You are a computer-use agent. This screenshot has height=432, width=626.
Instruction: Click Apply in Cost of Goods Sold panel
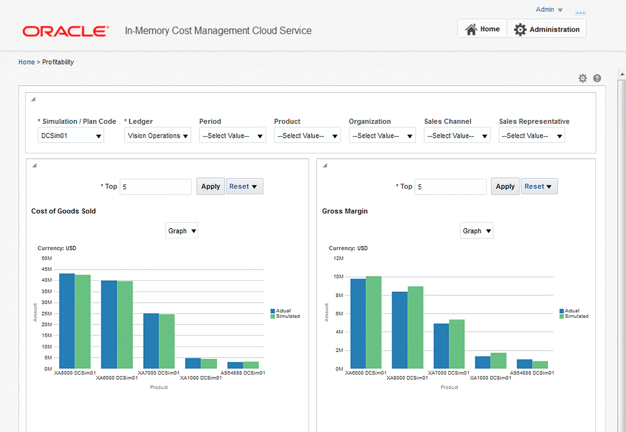click(x=210, y=186)
